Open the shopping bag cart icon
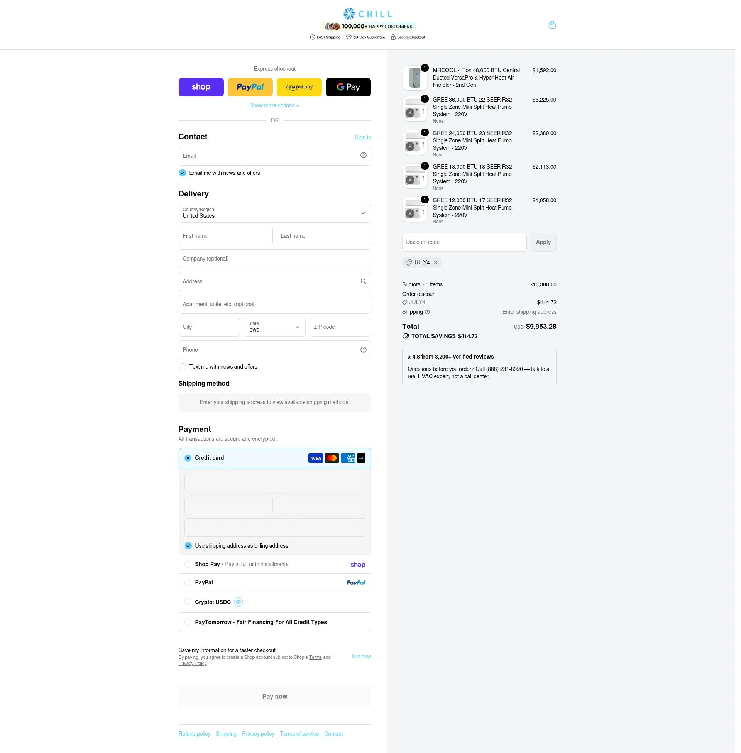The width and height of the screenshot is (741, 753). tap(552, 25)
